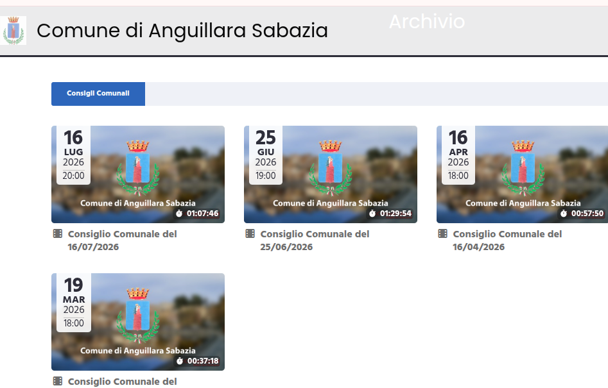Click the Anguillara Sabazia coat of arms logo
Viewport: 608px width, 388px height.
[13, 31]
